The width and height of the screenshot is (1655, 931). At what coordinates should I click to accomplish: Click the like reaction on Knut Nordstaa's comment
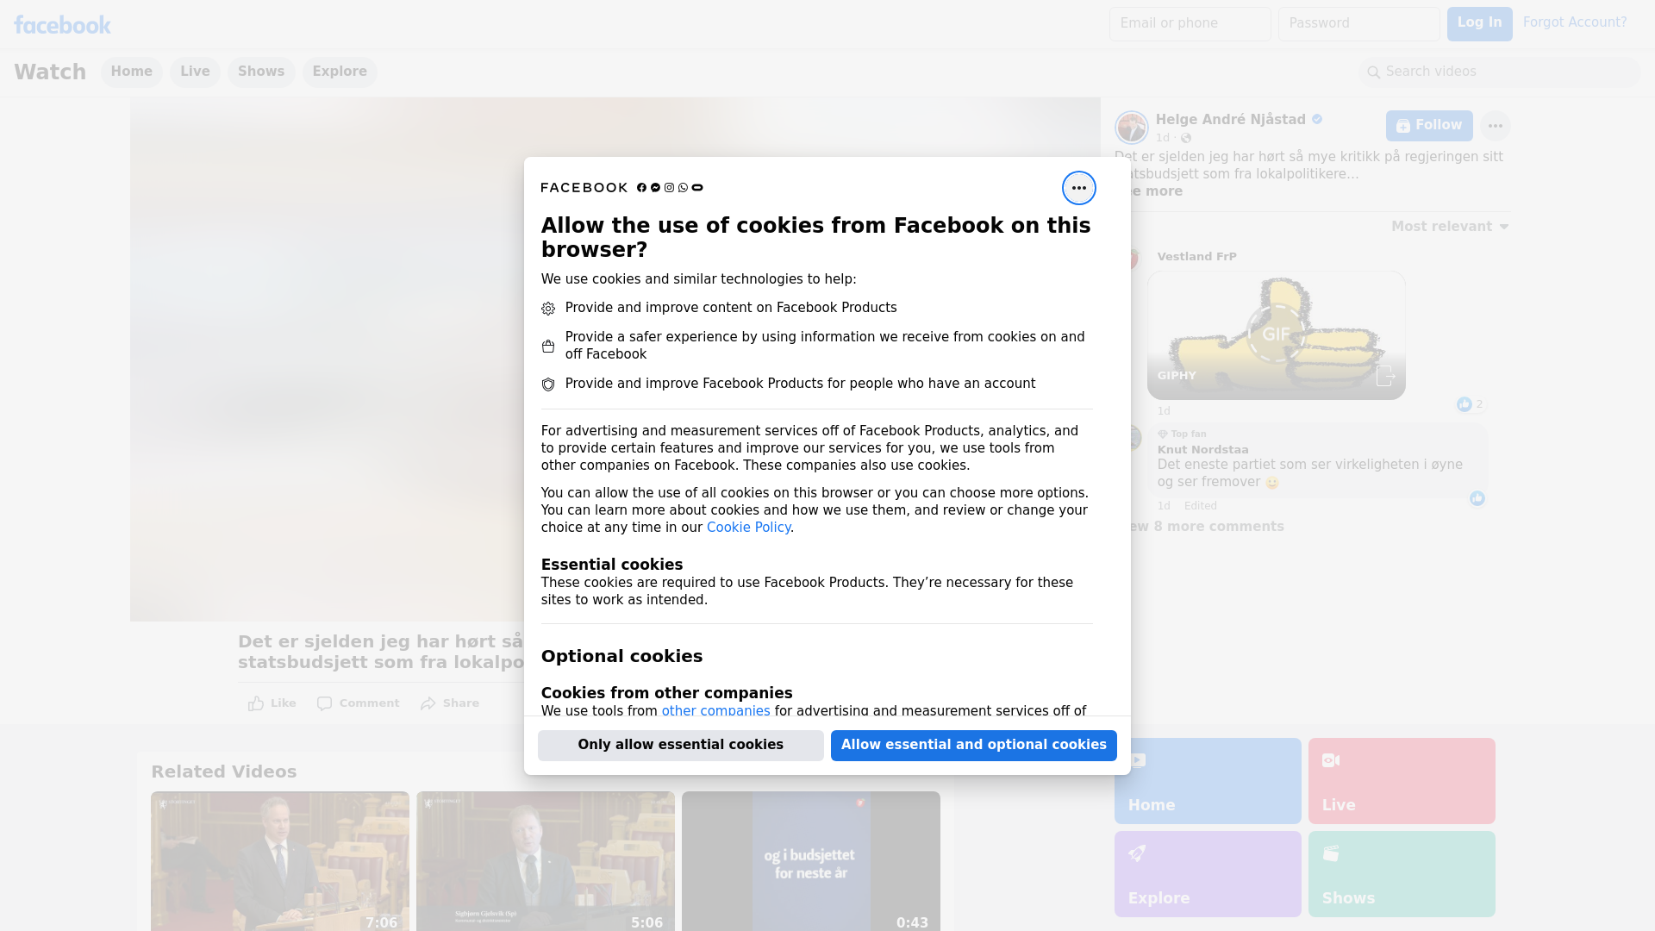point(1477,498)
